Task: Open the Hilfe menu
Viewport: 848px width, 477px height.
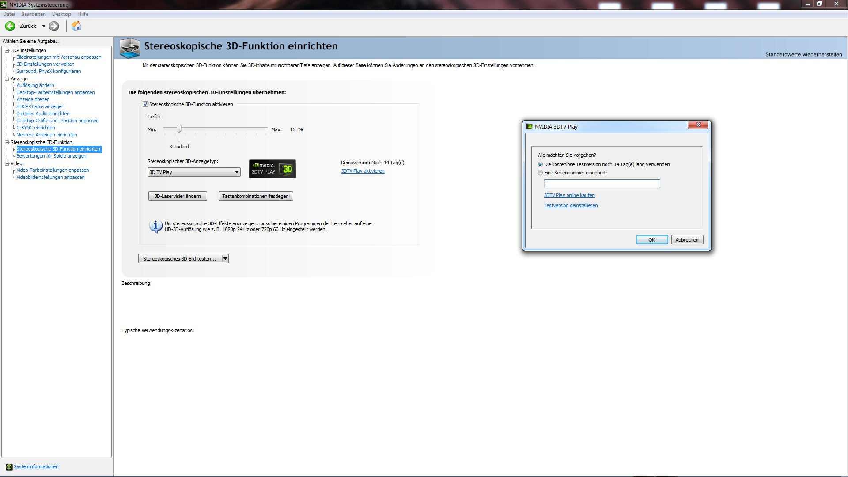Action: point(83,14)
